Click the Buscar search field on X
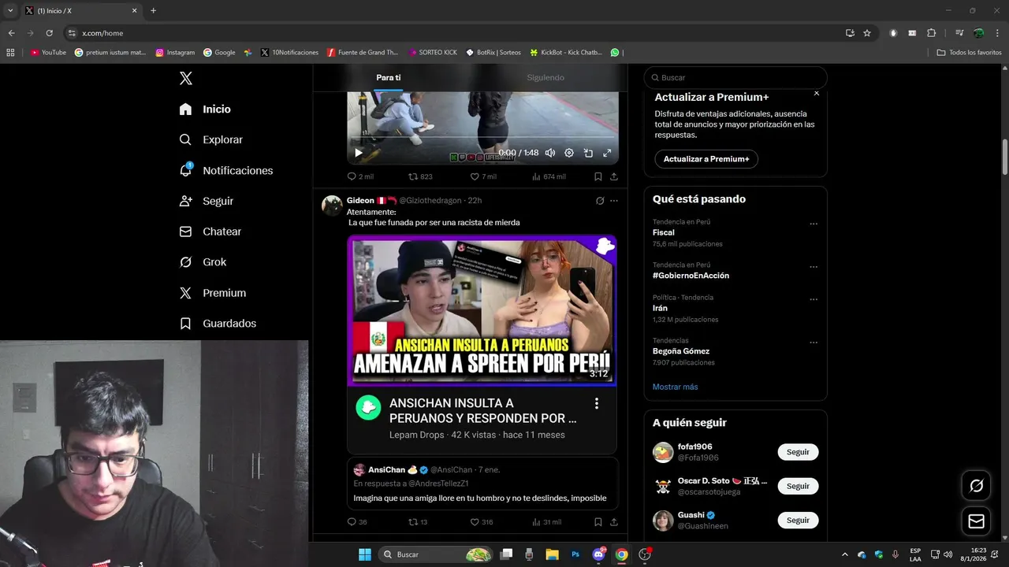The height and width of the screenshot is (567, 1009). pos(735,78)
